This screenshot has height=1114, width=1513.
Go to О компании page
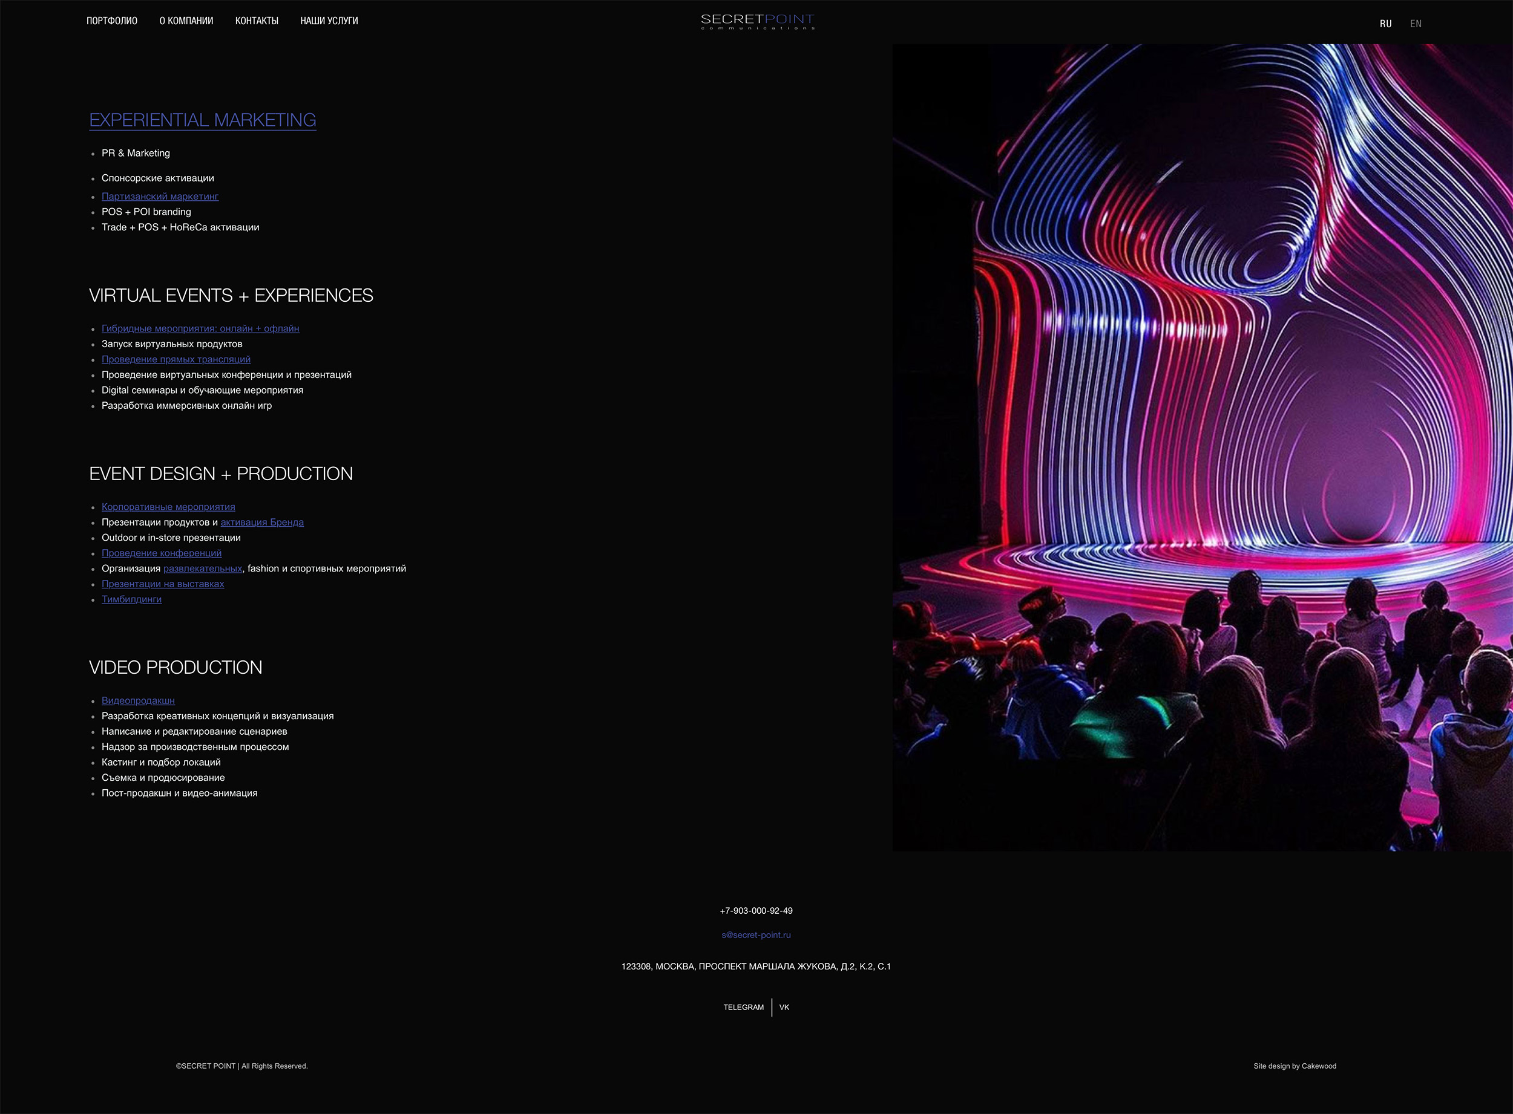point(186,21)
